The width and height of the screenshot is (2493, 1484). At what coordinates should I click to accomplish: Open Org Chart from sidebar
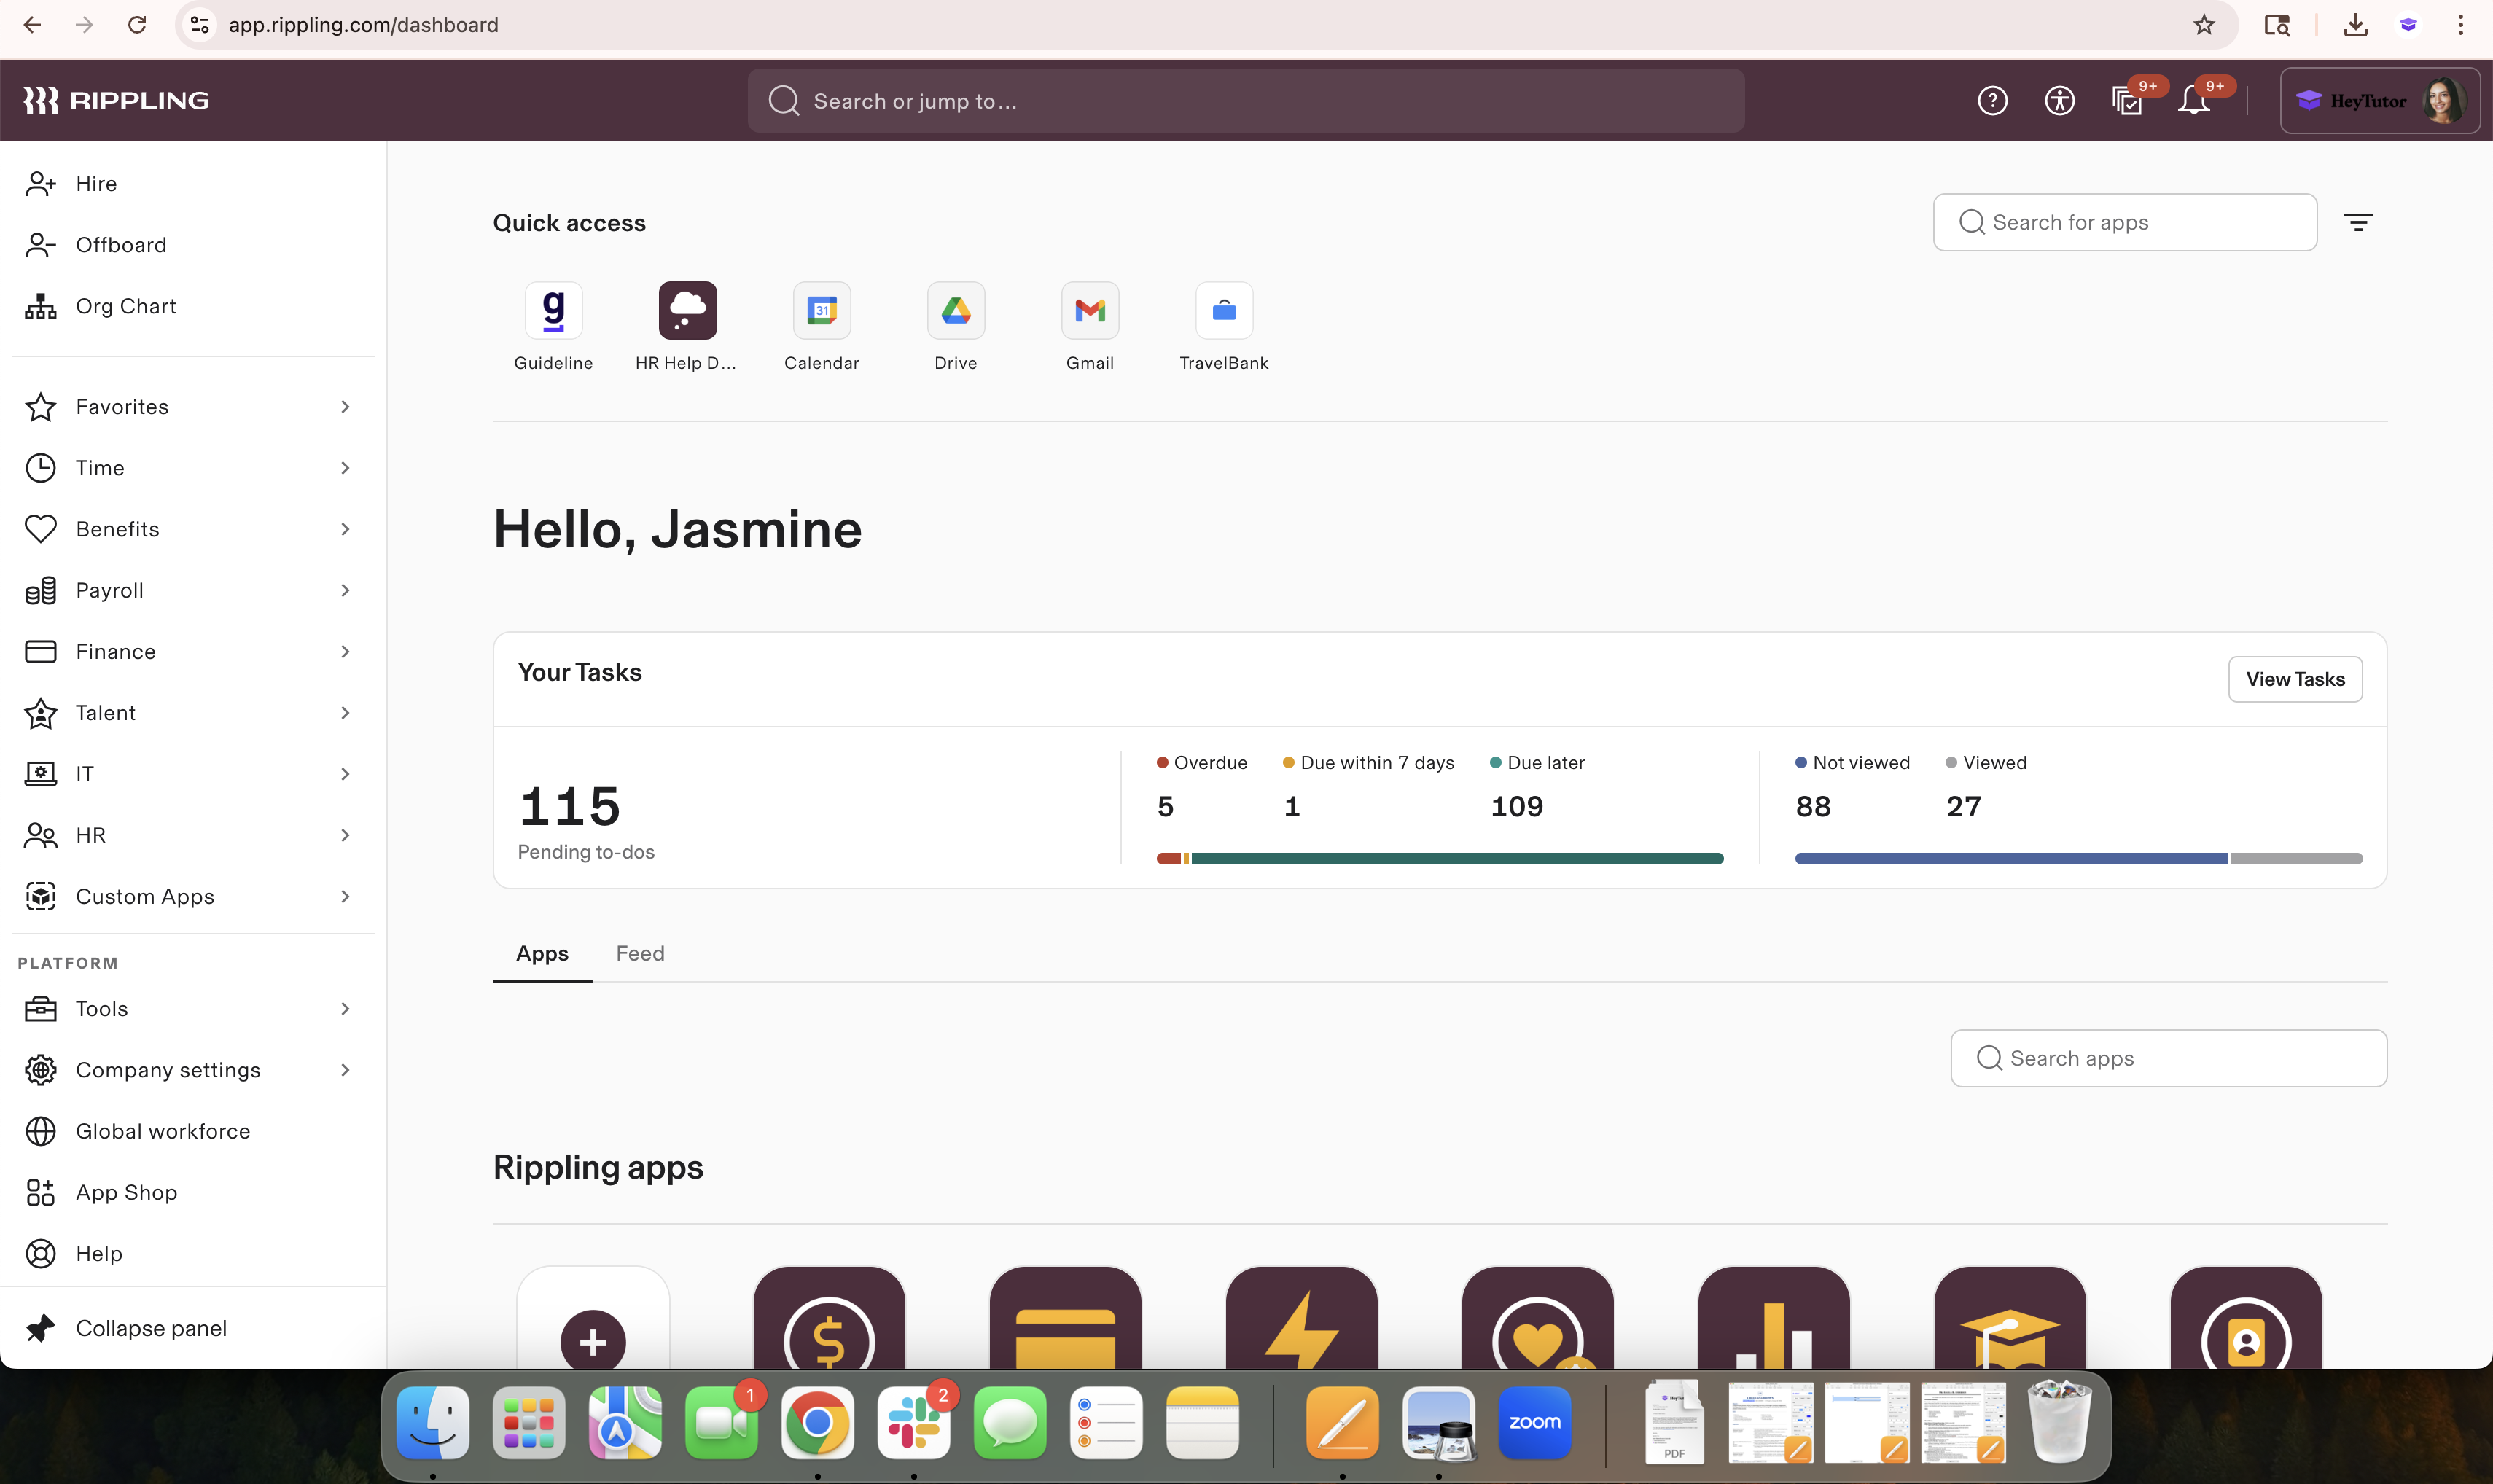pyautogui.click(x=126, y=306)
